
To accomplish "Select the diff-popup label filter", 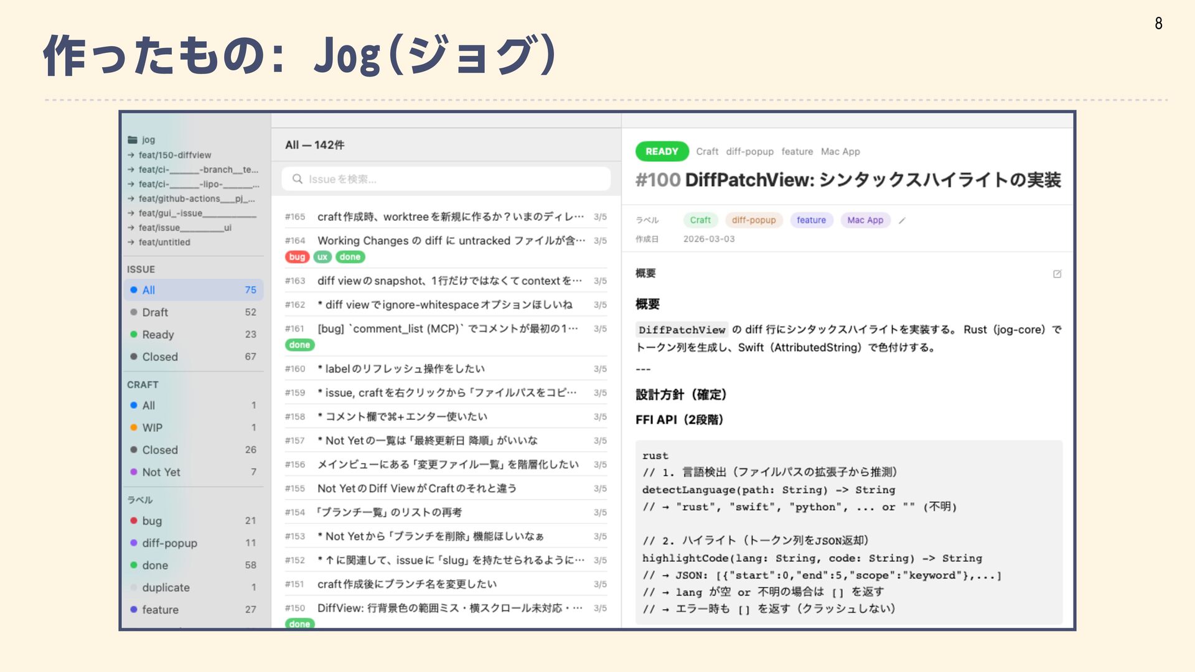I will point(169,543).
